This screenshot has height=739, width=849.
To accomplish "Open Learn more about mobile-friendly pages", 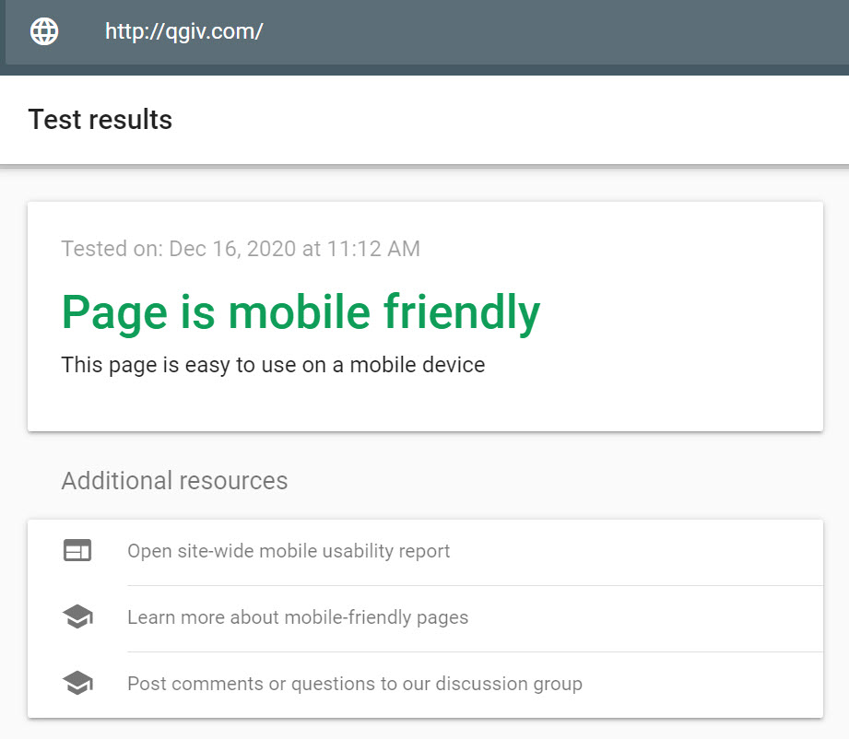I will [298, 617].
